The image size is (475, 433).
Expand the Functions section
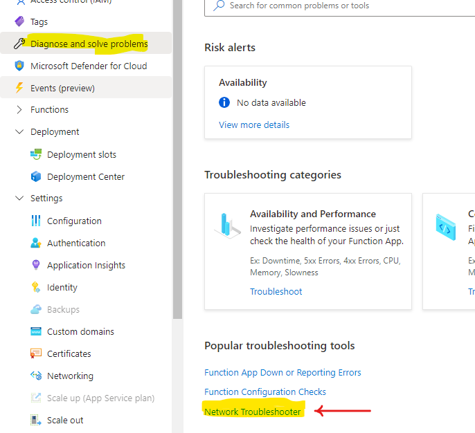pyautogui.click(x=19, y=109)
